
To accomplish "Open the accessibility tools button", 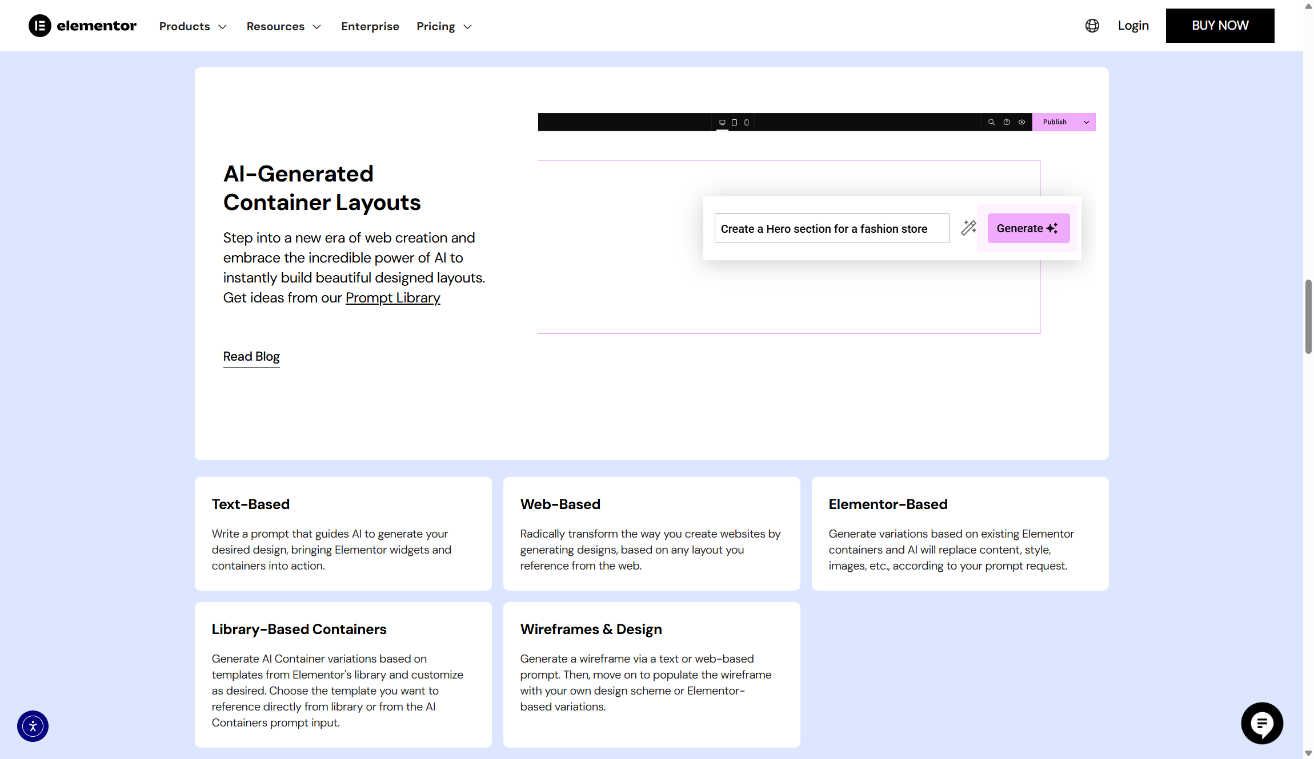I will coord(33,726).
